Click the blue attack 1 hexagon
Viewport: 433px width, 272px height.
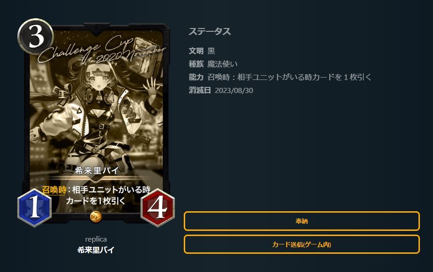[x=34, y=208]
